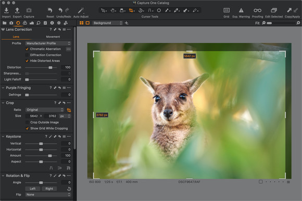Select the Crop cursor tool in toolbar
The width and height of the screenshot is (302, 201).
pos(131,10)
